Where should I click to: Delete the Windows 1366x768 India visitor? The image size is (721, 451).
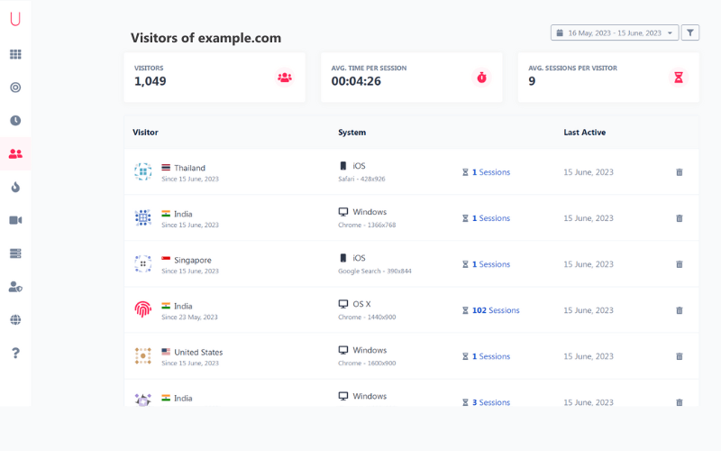tap(680, 218)
